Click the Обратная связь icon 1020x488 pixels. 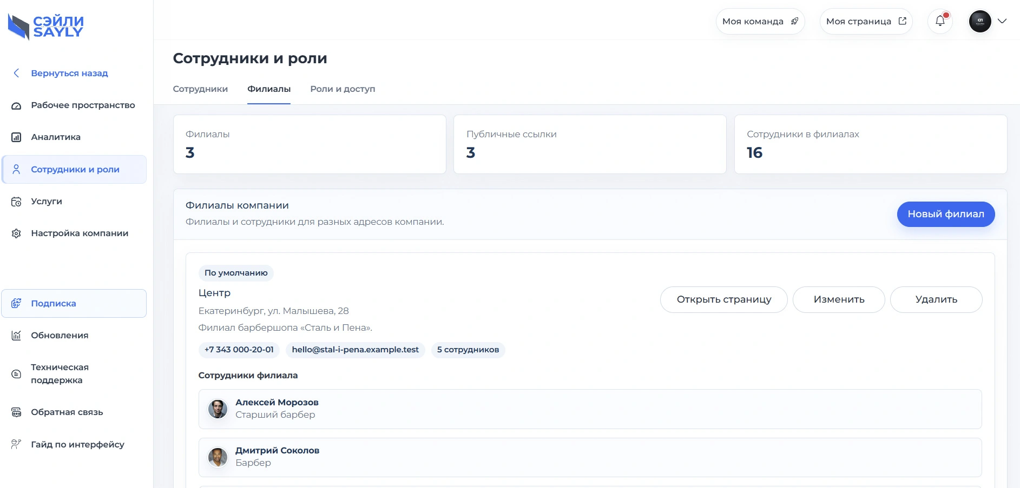tap(16, 412)
